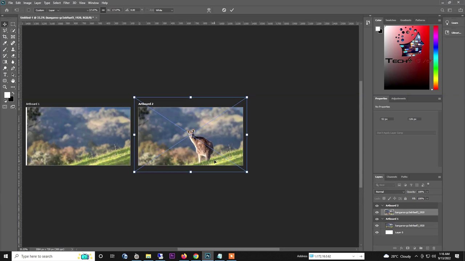Select the Brush tool
The image size is (465, 261).
point(5,49)
